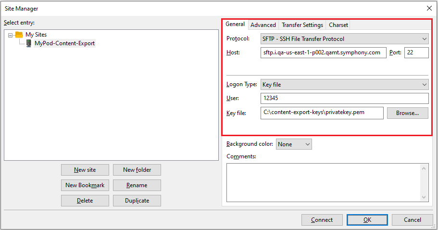Rename the selected site
This screenshot has width=438, height=230.
137,185
